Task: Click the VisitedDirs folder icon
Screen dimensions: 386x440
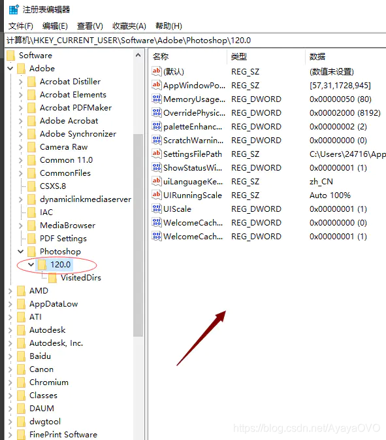Action: pos(52,277)
